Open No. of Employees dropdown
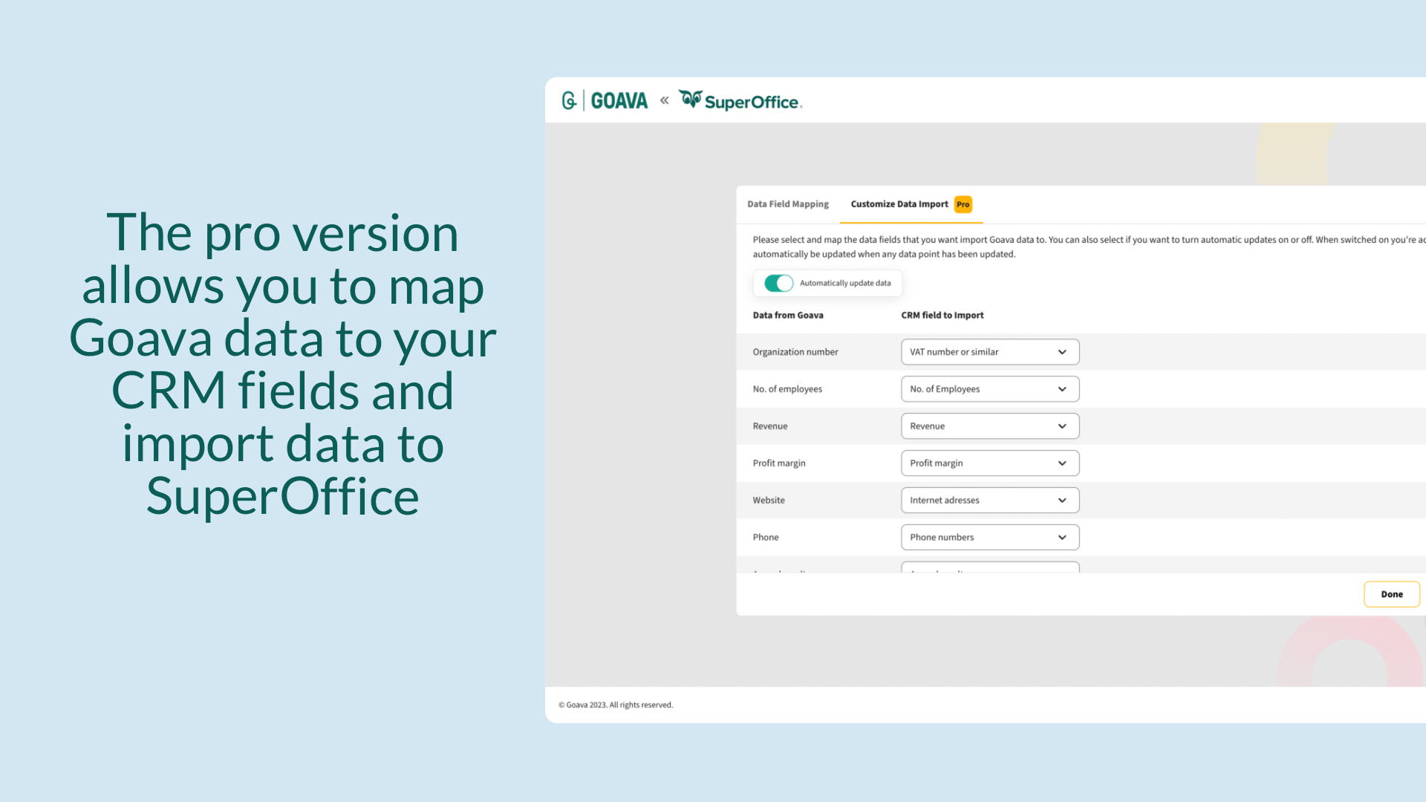This screenshot has height=802, width=1426. click(990, 389)
